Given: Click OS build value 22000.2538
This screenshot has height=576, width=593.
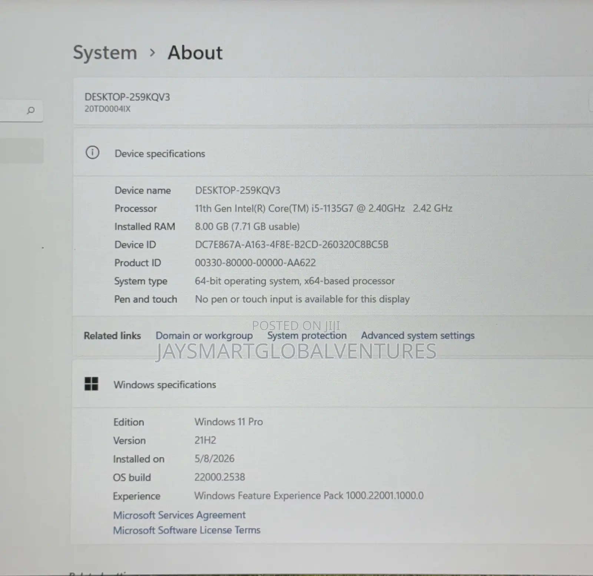Looking at the screenshot, I should pyautogui.click(x=220, y=477).
